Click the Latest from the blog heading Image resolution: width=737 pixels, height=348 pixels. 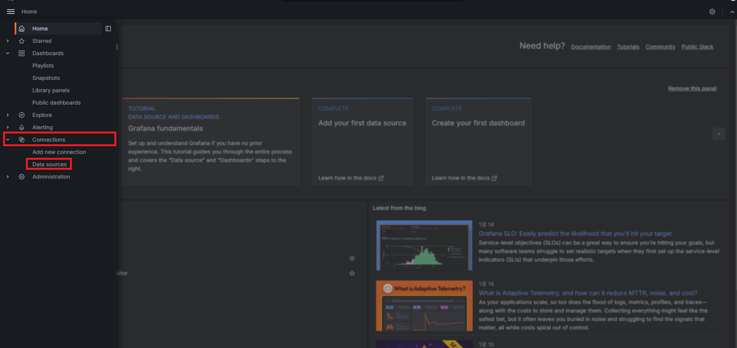click(x=399, y=208)
